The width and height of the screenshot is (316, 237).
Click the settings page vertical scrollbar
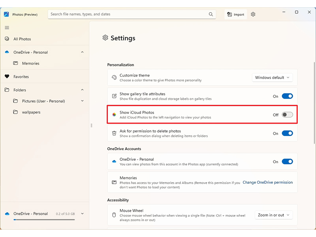point(314,103)
